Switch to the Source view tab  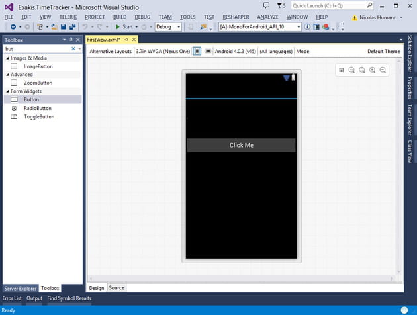coord(116,288)
